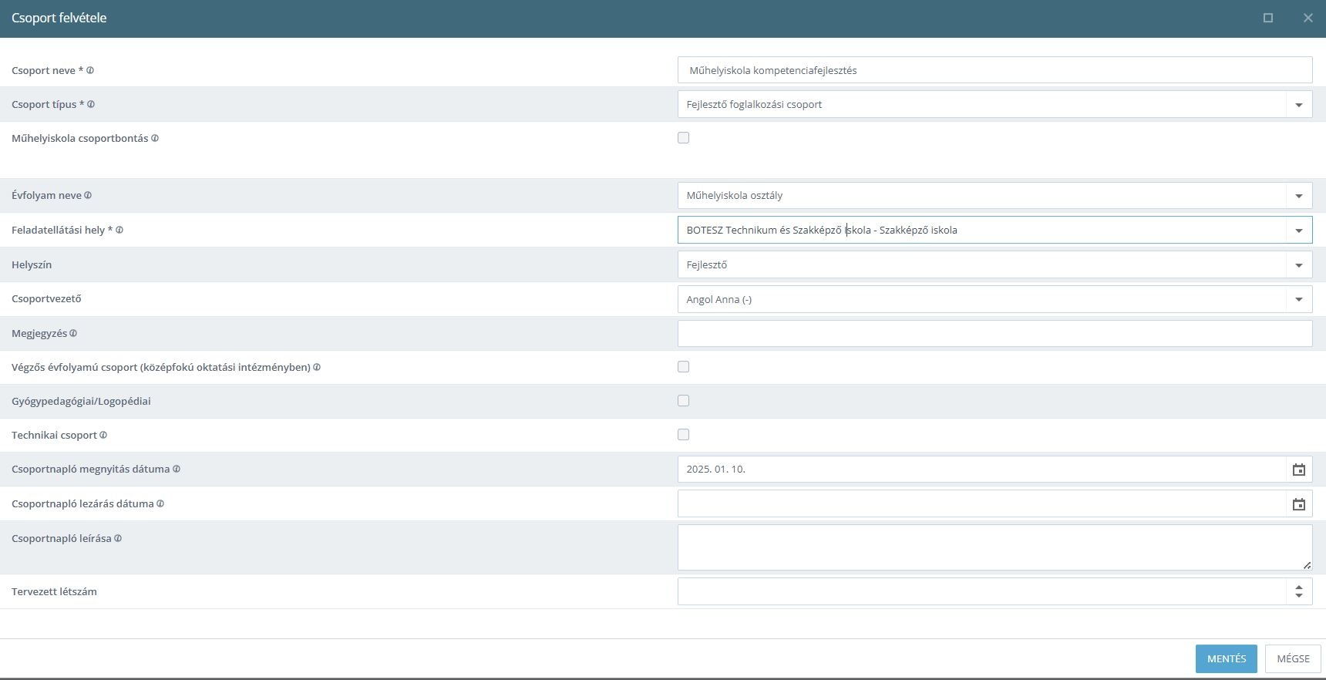The height and width of the screenshot is (680, 1326).
Task: Open Csoport típus dropdown arrow
Action: [x=1299, y=105]
